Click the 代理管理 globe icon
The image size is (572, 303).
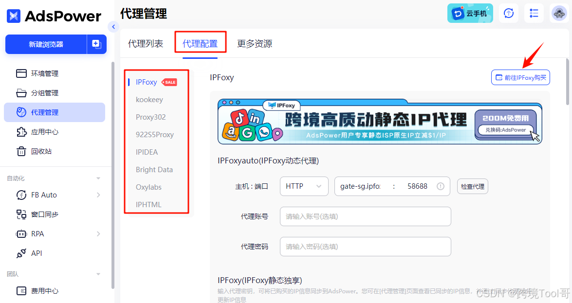pyautogui.click(x=21, y=112)
